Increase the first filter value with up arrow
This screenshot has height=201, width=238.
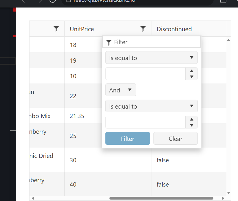[x=191, y=71]
